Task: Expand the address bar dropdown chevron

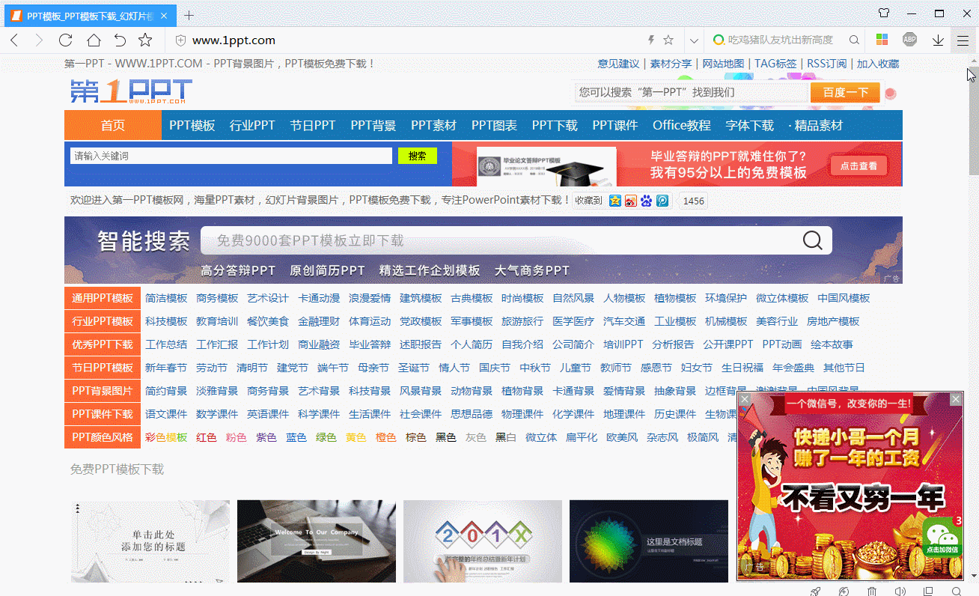Action: [694, 40]
